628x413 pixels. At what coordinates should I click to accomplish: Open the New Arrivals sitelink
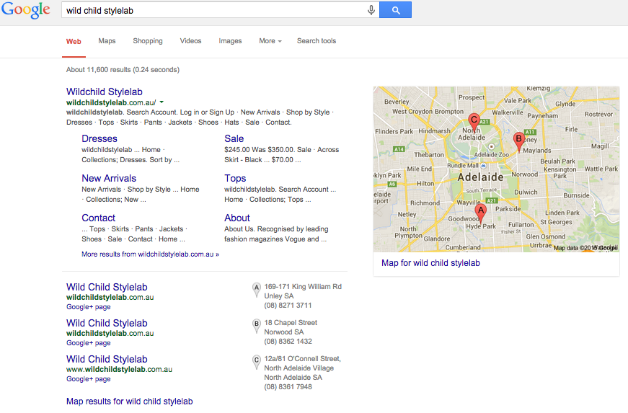(x=109, y=178)
